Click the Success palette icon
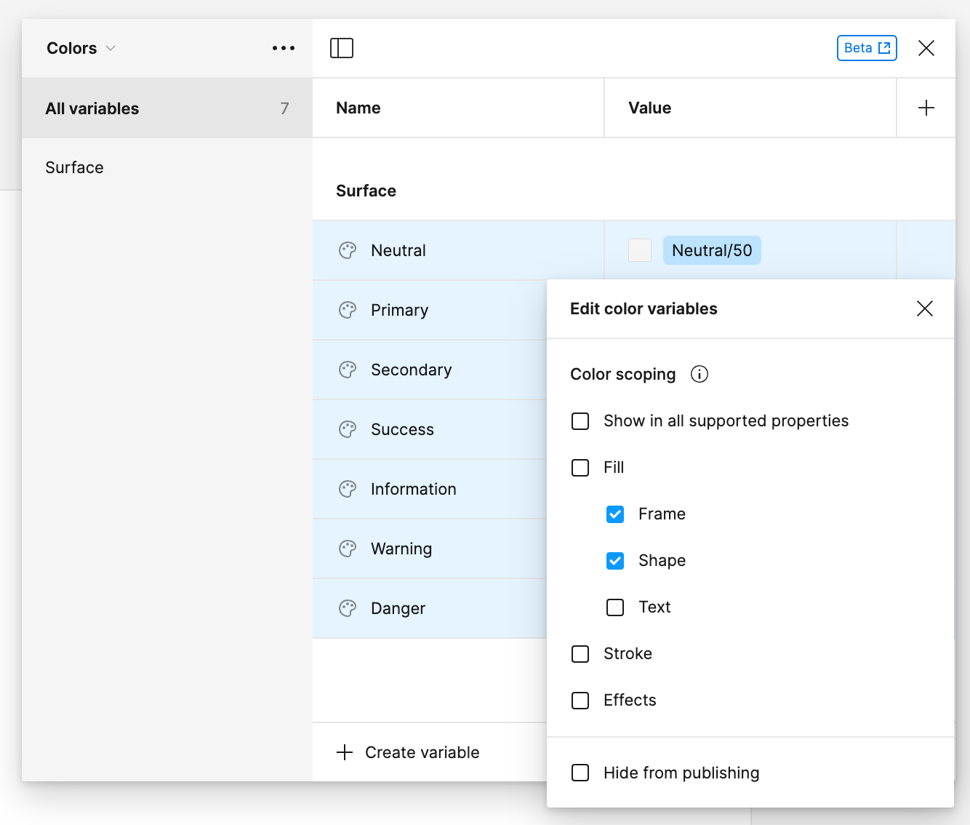Screen dimensions: 970x825 pos(348,429)
